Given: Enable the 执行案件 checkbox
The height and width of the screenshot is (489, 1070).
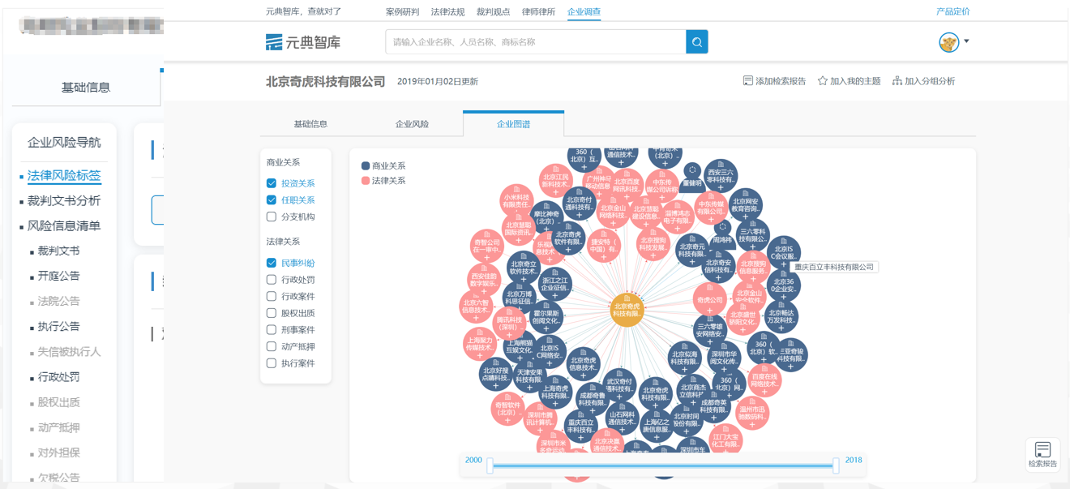Looking at the screenshot, I should pos(272,363).
